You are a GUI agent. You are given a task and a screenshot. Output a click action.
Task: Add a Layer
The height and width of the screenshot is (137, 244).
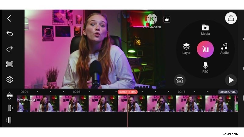186,49
